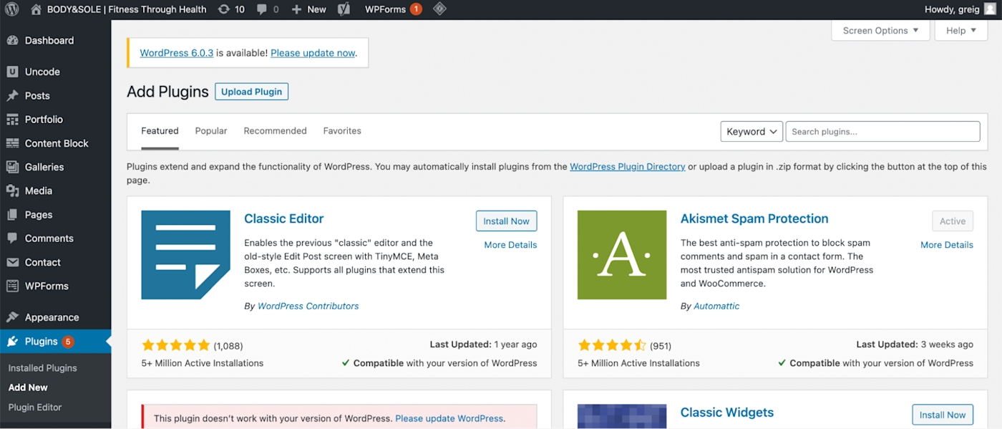Click the WPForms sidebar icon

coord(12,286)
